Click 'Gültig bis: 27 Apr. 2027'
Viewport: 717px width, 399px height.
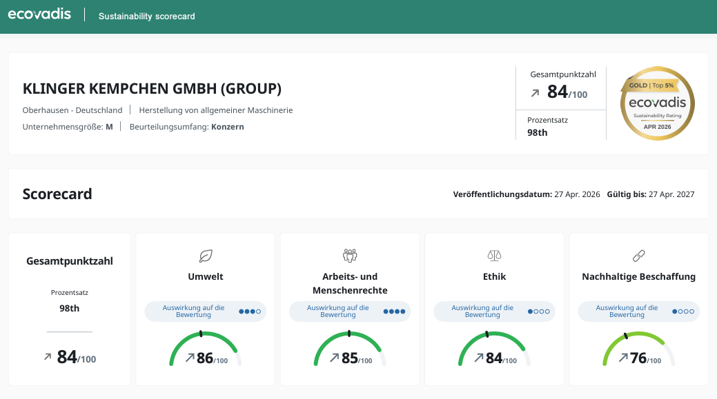[x=651, y=194]
